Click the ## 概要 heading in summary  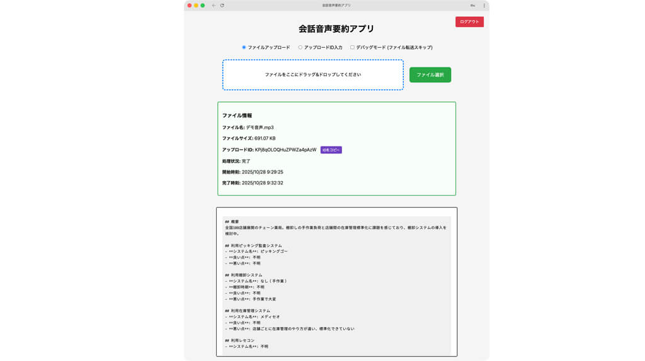coord(232,222)
